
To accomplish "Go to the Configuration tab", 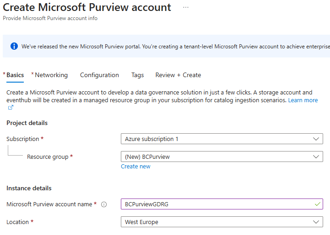I will point(99,75).
